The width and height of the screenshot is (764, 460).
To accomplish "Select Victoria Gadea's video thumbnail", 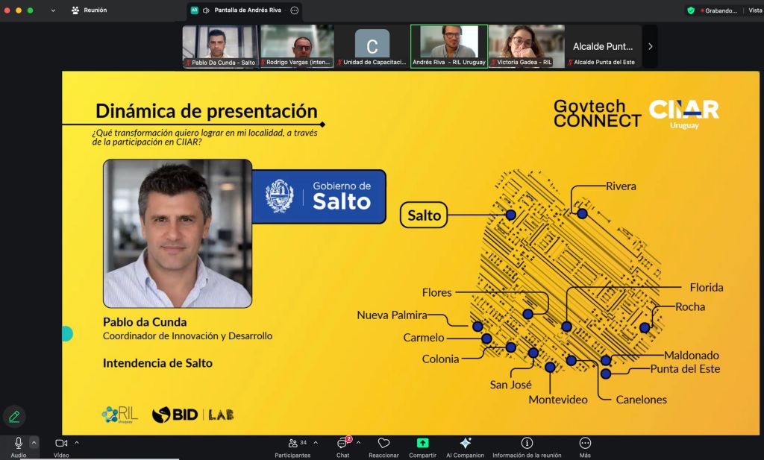I will [525, 45].
